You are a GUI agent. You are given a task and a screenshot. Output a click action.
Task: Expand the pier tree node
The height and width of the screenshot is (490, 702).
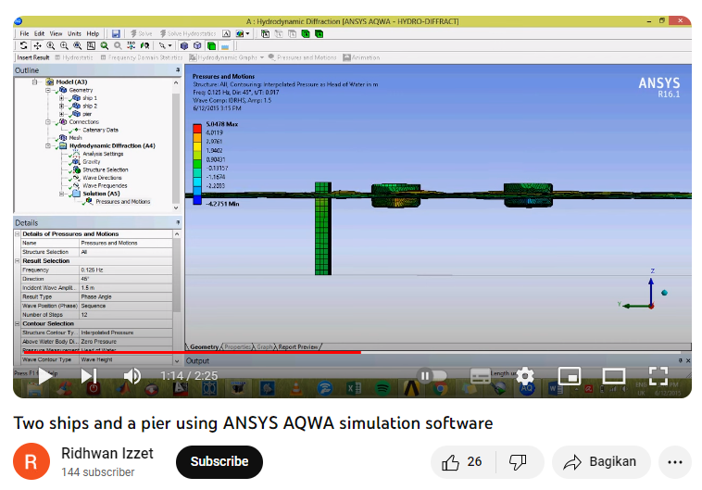(x=62, y=114)
